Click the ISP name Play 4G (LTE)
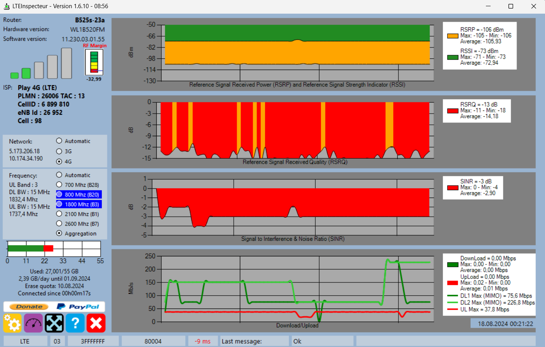 pos(37,88)
